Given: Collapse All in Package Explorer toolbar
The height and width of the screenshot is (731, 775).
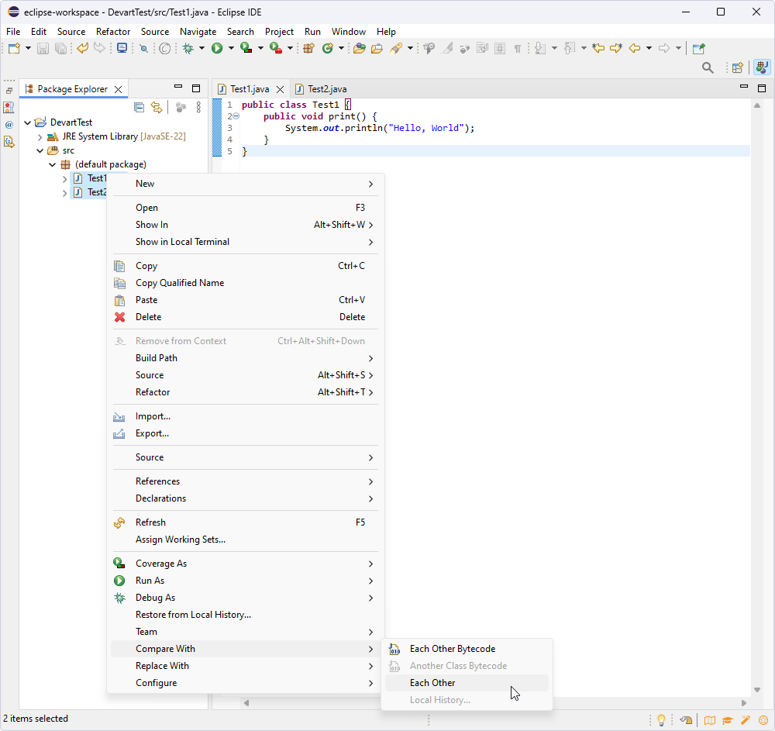Looking at the screenshot, I should (x=139, y=107).
